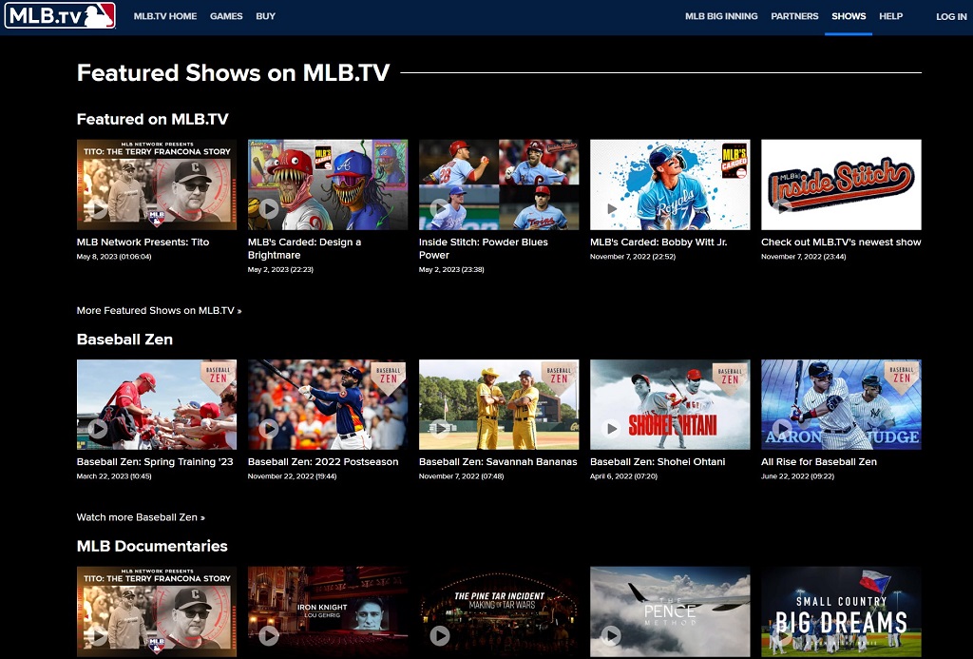Open MLB.TV Home in navigation
The height and width of the screenshot is (659, 973).
(x=165, y=16)
